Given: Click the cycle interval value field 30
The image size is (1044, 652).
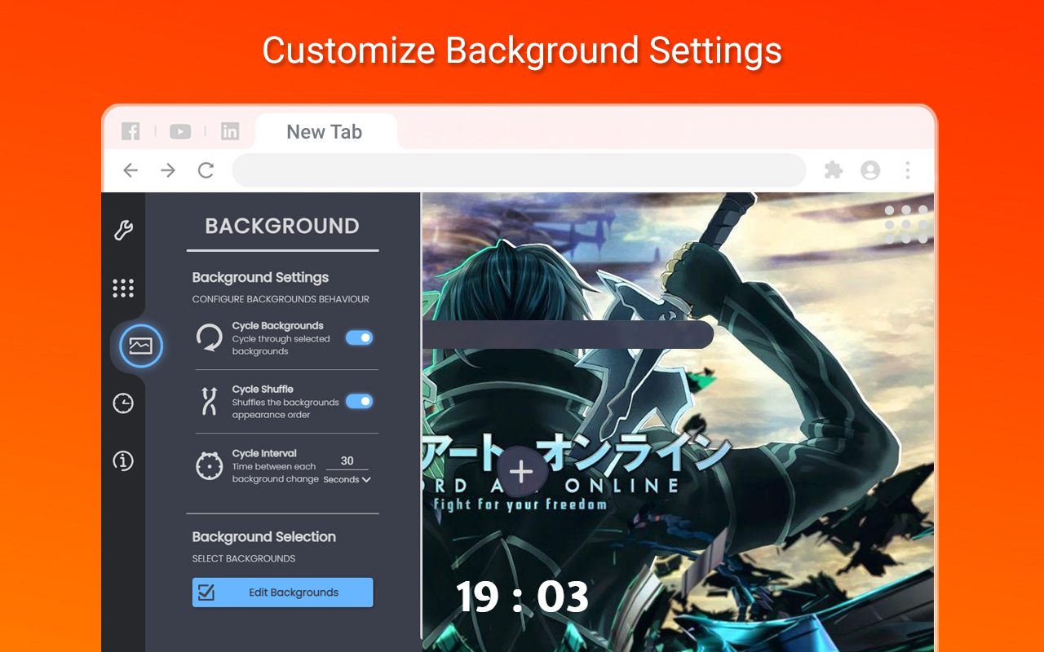Looking at the screenshot, I should pyautogui.click(x=347, y=461).
